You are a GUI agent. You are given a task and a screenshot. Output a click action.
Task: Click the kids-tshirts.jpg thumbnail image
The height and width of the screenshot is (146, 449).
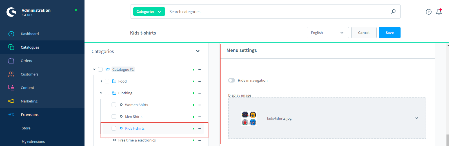(x=249, y=118)
